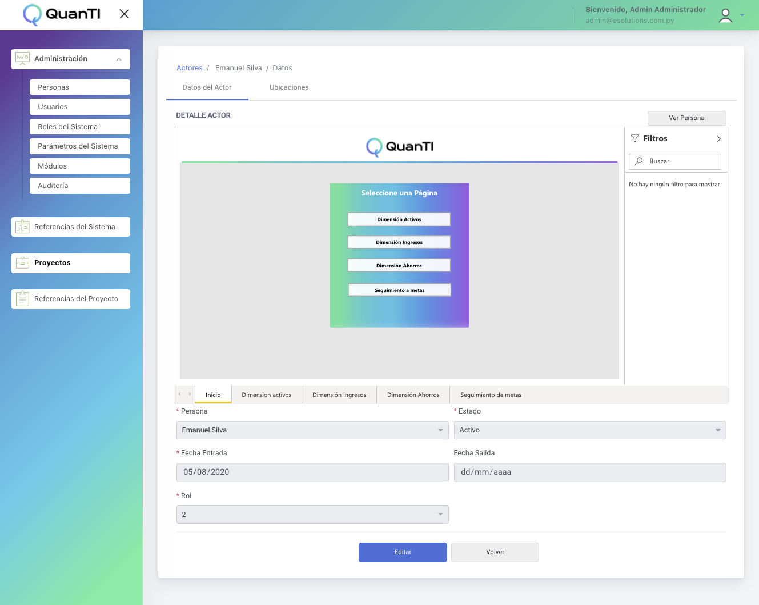Open Roles del Sistema menu item
Screen dimensions: 759x605
tap(80, 127)
